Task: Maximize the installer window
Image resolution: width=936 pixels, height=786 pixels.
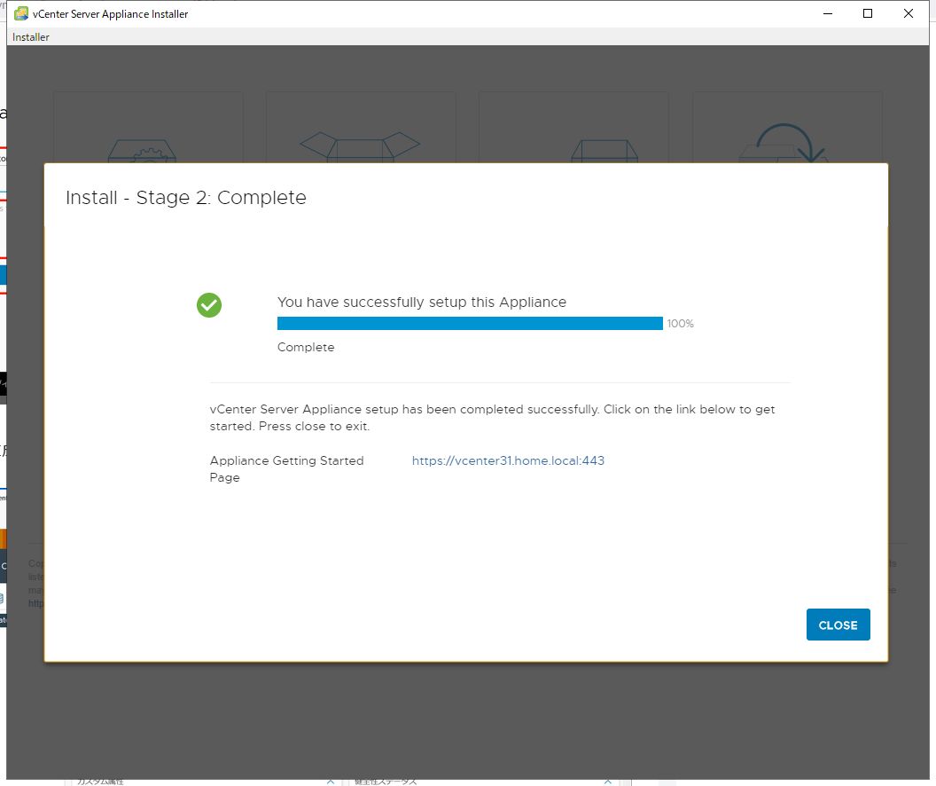Action: click(x=868, y=13)
